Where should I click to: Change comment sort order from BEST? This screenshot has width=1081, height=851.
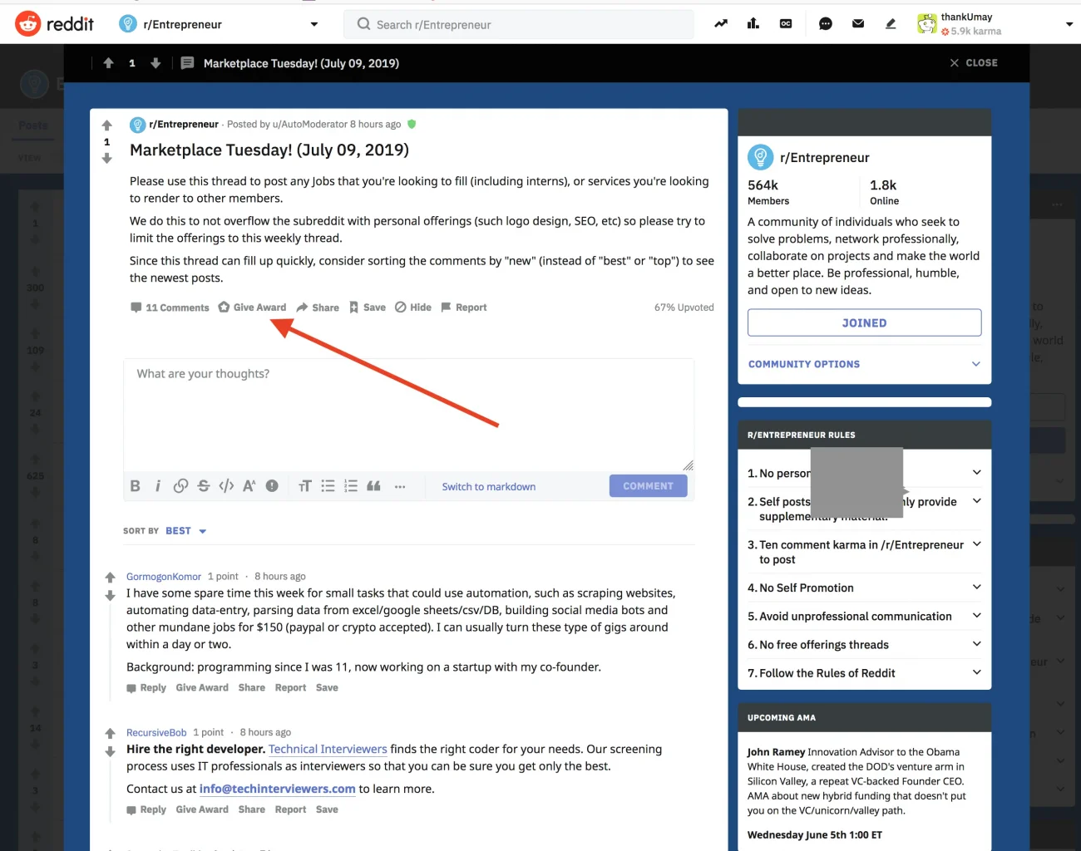(x=185, y=531)
